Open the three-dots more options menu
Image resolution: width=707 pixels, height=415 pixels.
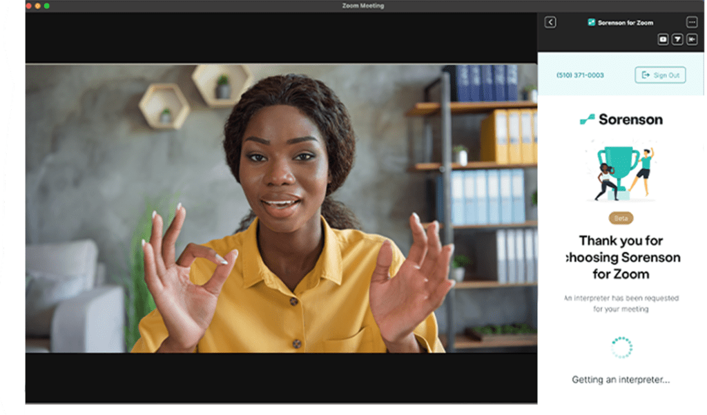693,22
